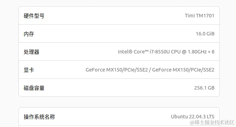
Task: Click empty middle of the 内存 row
Action: (x=115, y=34)
